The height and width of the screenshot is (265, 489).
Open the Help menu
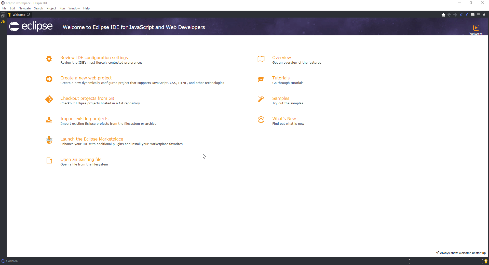click(86, 8)
